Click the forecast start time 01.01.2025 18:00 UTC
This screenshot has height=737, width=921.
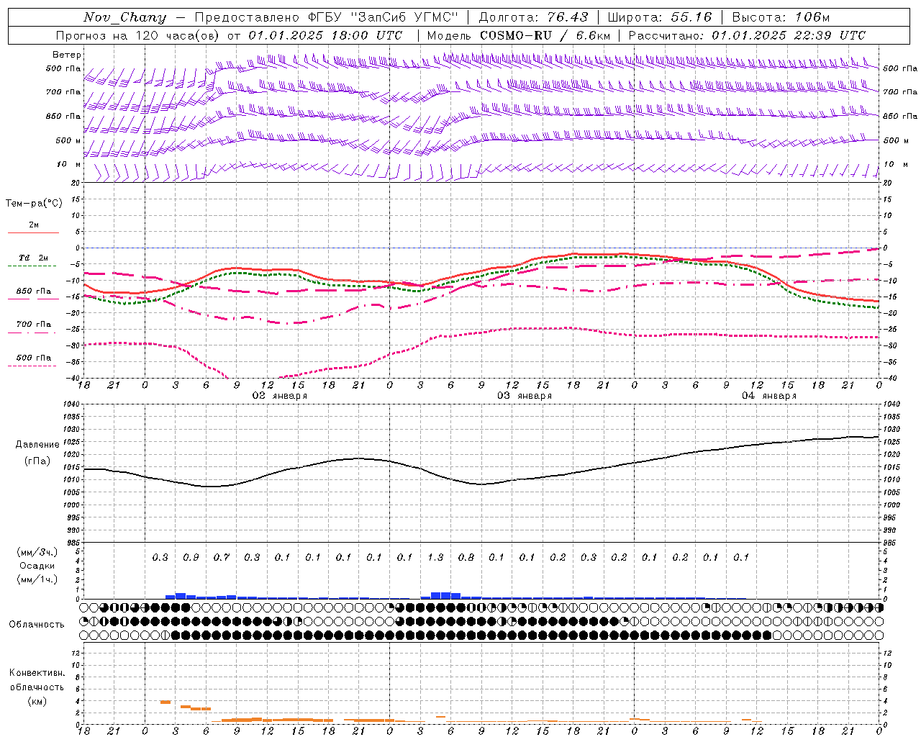pos(325,35)
